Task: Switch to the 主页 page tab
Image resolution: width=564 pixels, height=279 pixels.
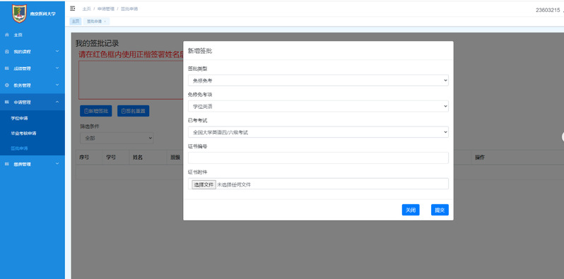Action: 76,22
